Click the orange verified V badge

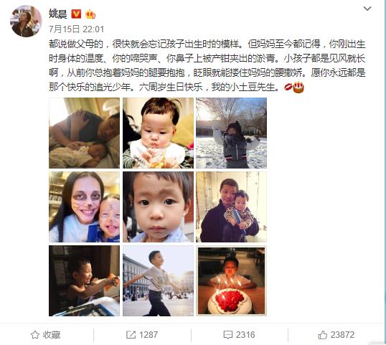click(76, 14)
